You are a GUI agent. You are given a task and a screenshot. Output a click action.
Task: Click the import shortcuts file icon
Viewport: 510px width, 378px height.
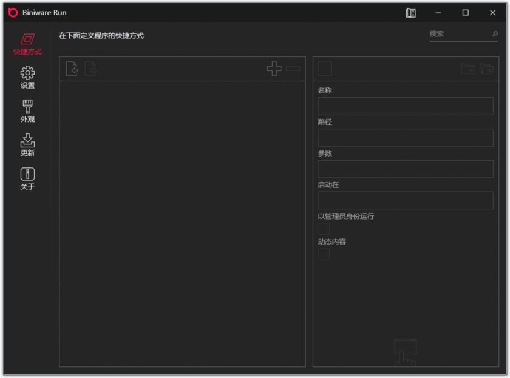point(72,69)
